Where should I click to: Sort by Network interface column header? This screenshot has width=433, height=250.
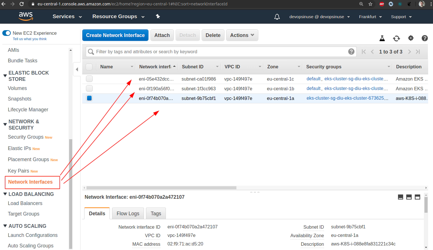[x=157, y=67]
